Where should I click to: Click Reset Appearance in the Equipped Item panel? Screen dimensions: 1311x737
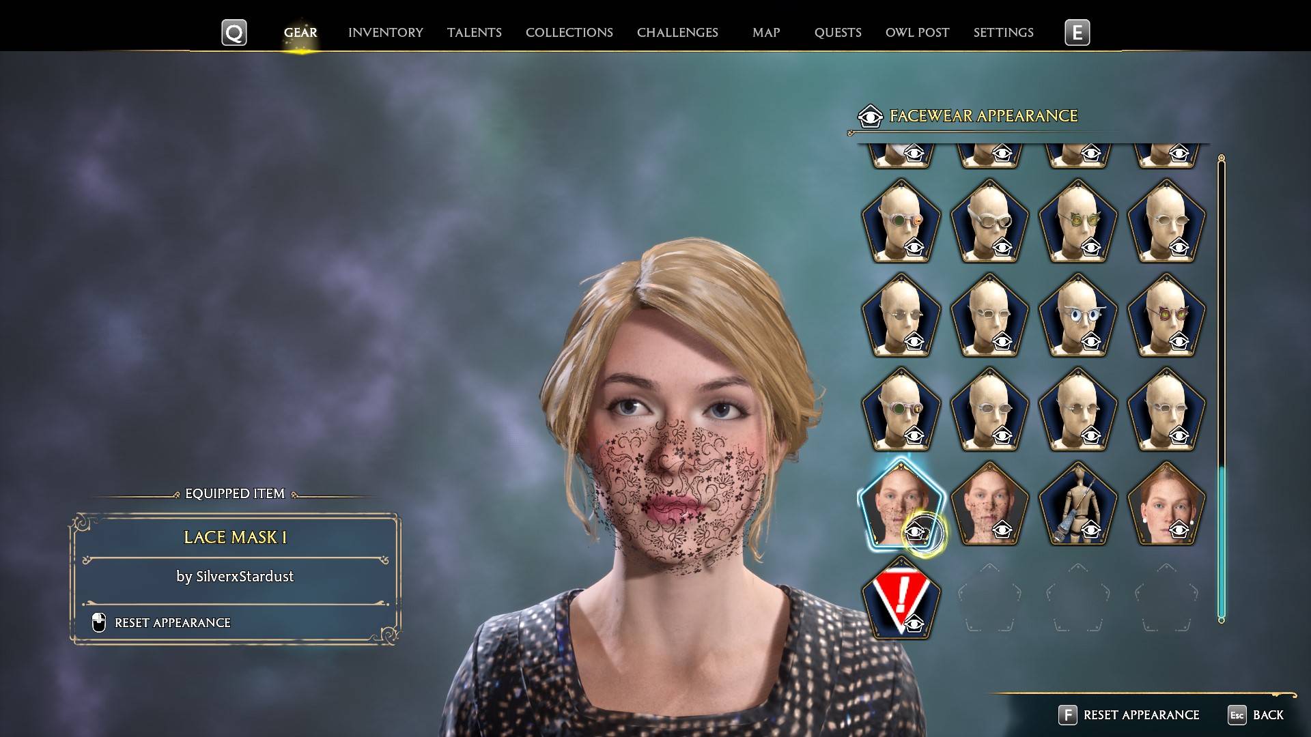(x=173, y=623)
